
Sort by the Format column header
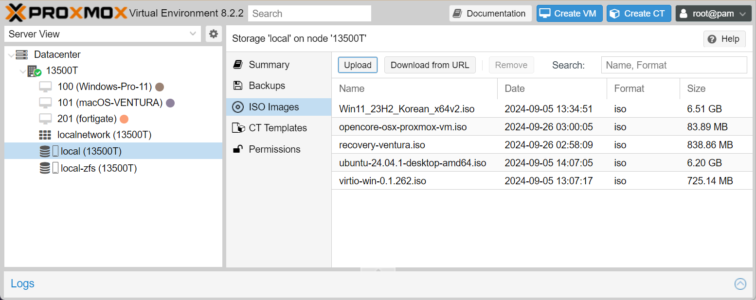(643, 88)
